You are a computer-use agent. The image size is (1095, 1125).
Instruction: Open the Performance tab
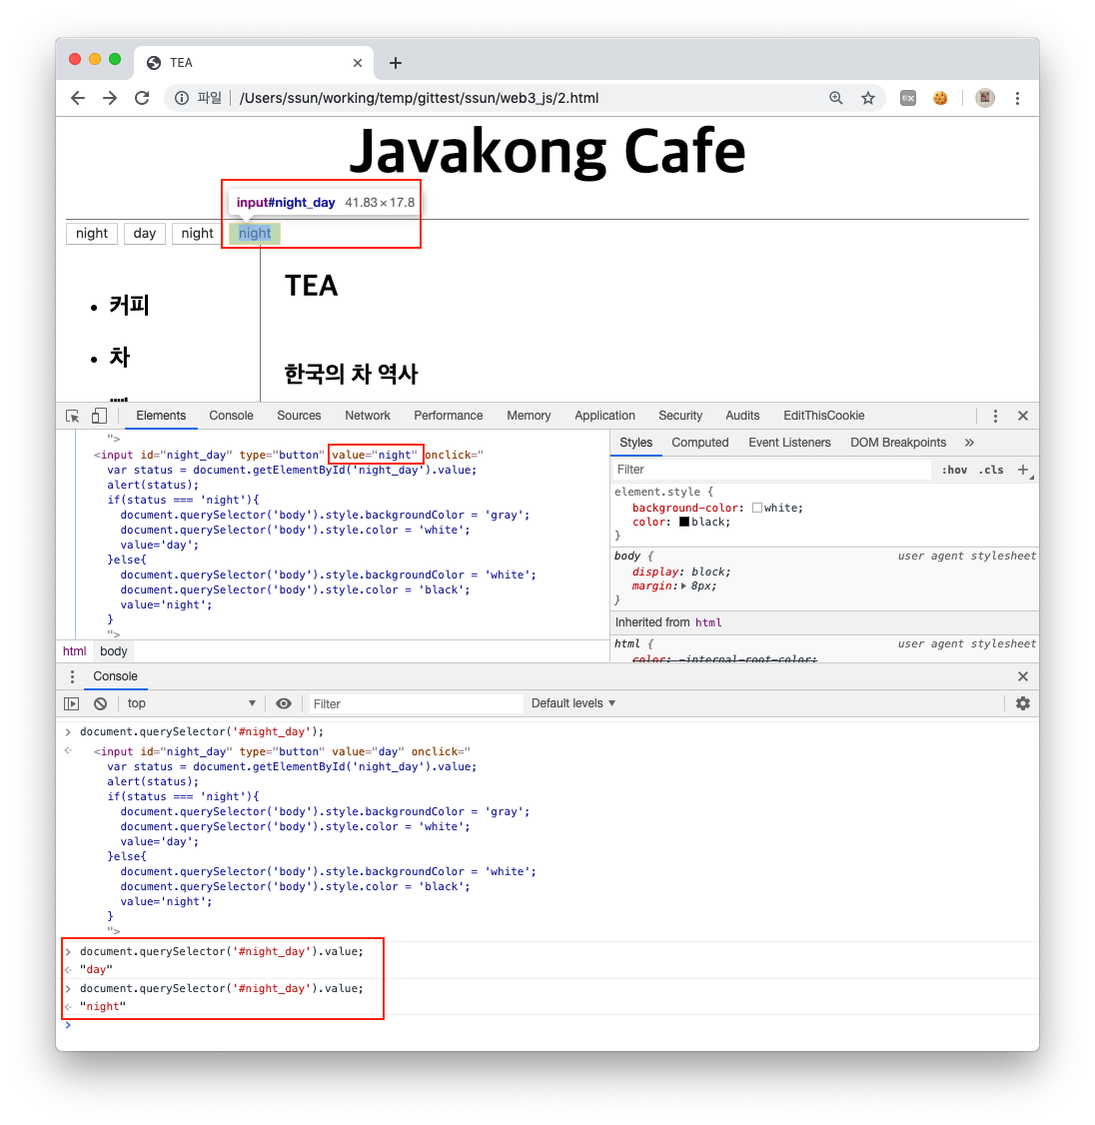[449, 417]
